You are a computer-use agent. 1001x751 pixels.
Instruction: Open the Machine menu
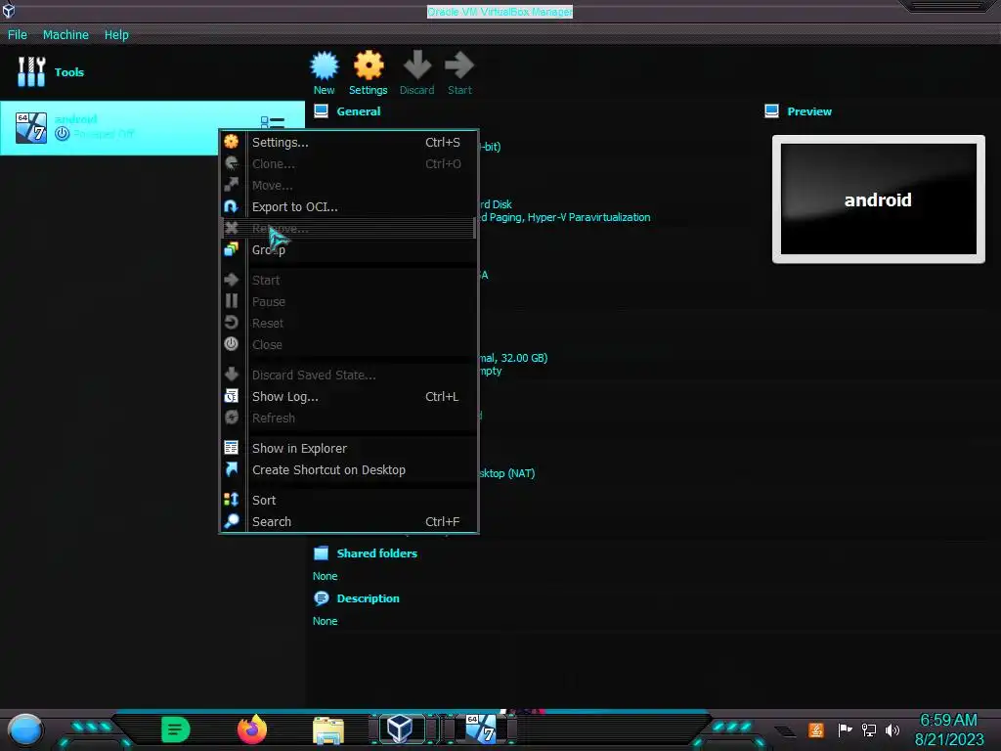click(65, 34)
